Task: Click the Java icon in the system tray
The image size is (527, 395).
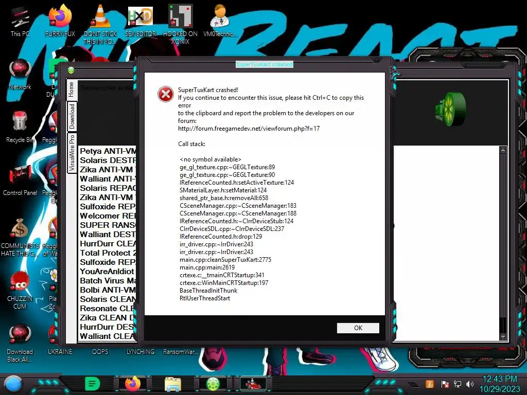Action: coord(430,384)
